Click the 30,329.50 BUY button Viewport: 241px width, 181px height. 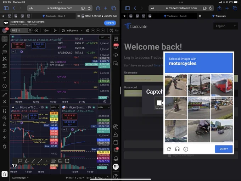coord(69,123)
